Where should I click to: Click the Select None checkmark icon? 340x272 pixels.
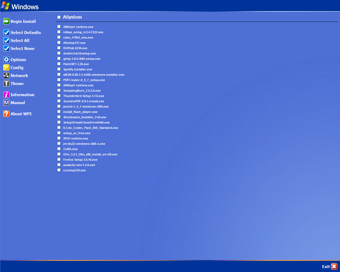6,48
